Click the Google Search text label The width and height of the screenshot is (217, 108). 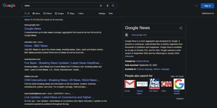(177, 92)
